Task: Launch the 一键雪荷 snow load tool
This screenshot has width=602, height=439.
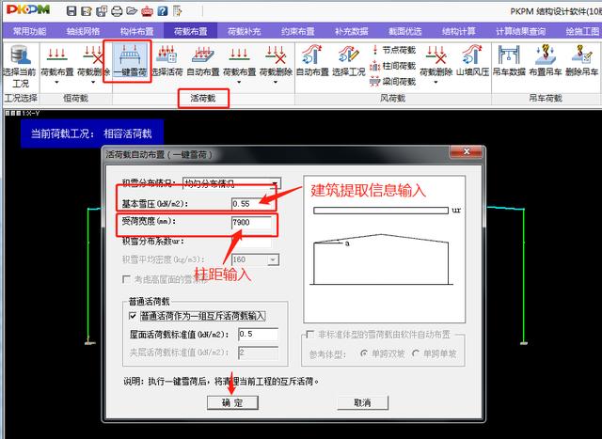Action: point(130,60)
